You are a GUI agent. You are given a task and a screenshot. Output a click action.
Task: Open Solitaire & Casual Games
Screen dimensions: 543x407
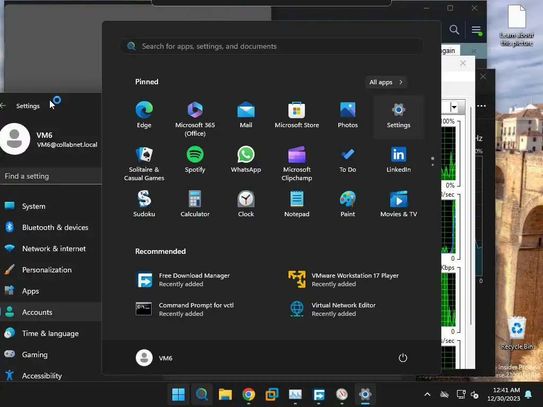(144, 163)
